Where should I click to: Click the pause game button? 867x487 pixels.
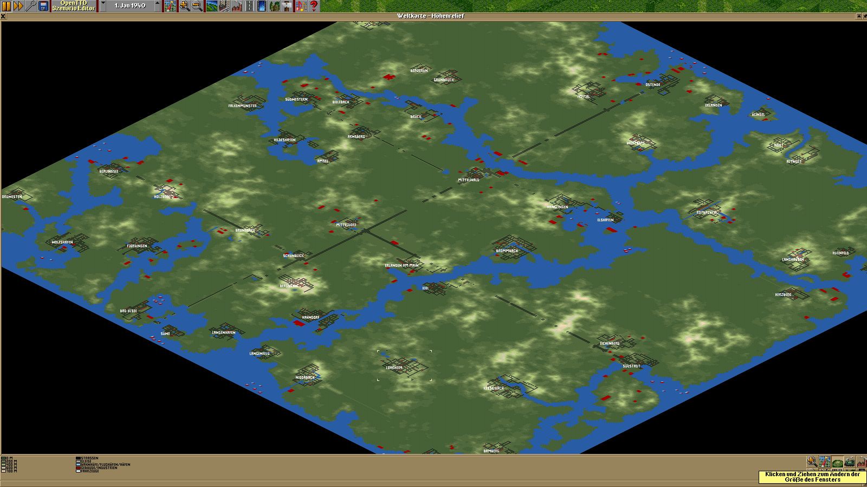[x=7, y=6]
